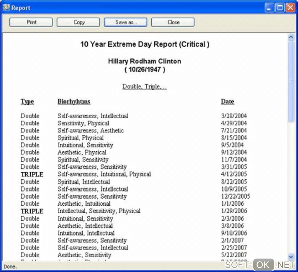Screen dimensions: 298x272
Task: Click the 'Done.' status bar text
Action: coord(10,267)
